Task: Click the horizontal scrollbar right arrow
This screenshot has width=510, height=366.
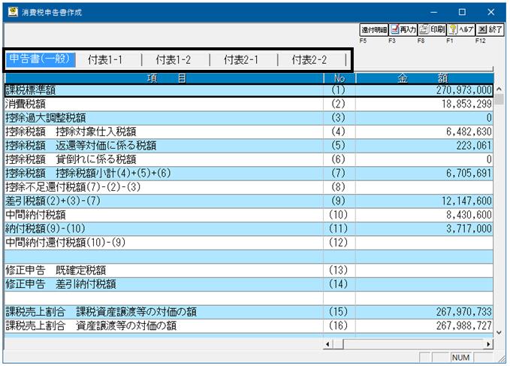Action: [488, 344]
